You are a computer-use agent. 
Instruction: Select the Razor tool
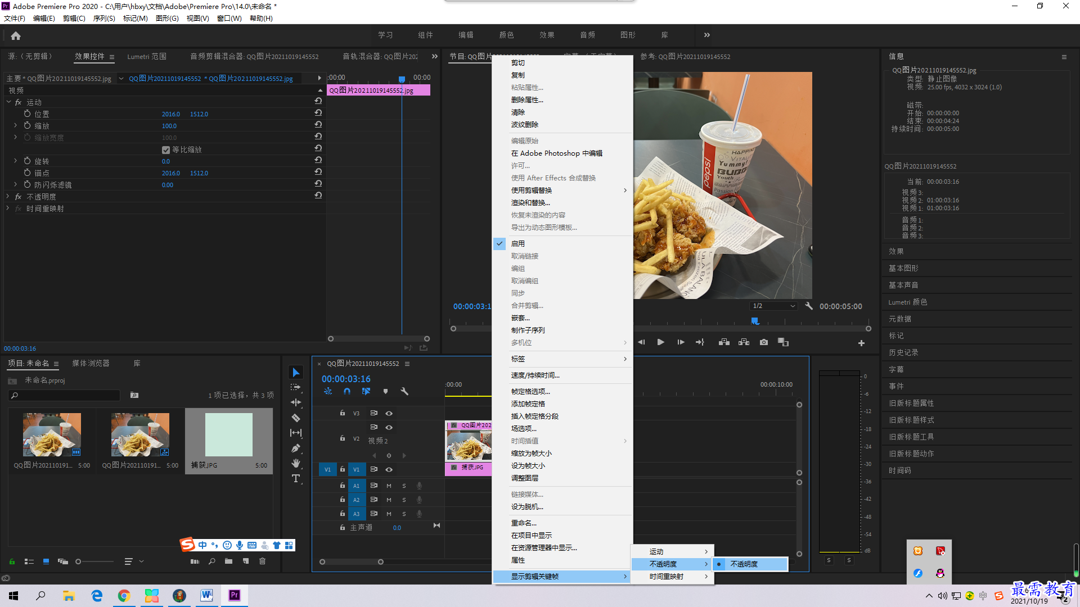[296, 418]
